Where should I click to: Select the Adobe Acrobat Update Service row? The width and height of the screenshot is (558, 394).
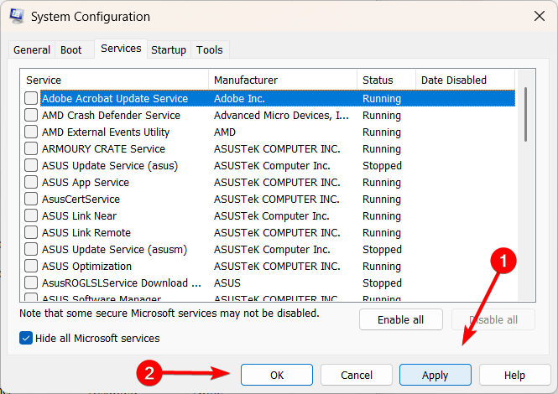click(x=278, y=99)
